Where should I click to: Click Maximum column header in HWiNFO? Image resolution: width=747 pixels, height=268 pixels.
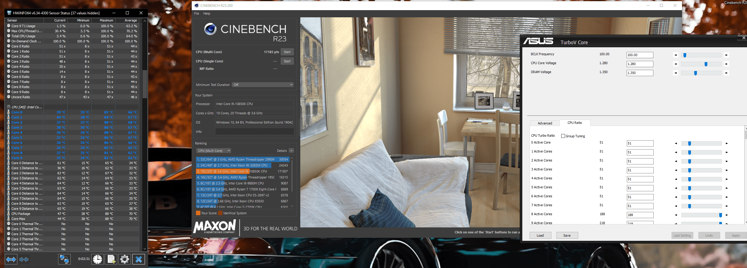103,20
